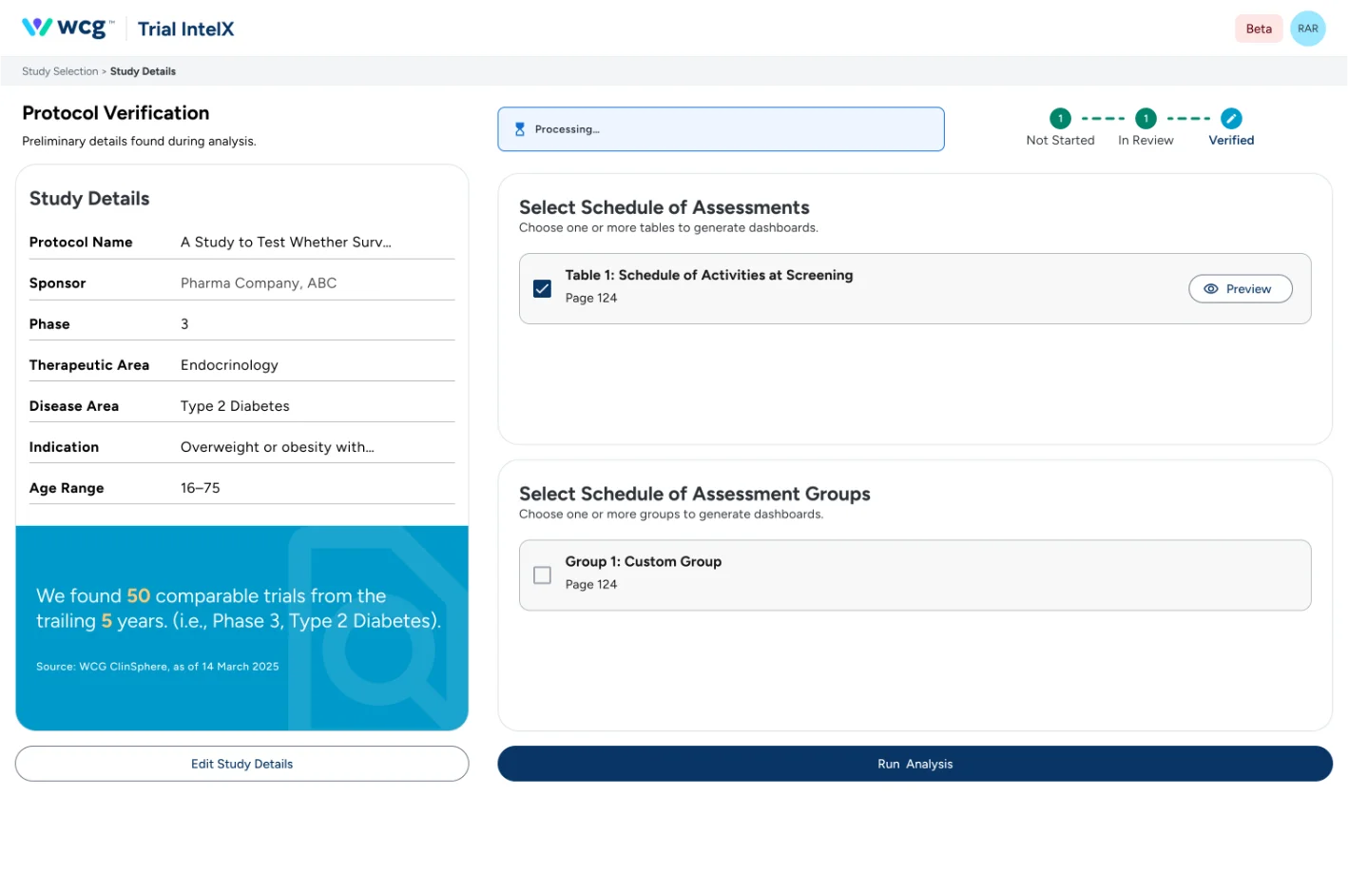Image resolution: width=1348 pixels, height=875 pixels.
Task: Click the Not Started step circle
Action: (x=1059, y=119)
